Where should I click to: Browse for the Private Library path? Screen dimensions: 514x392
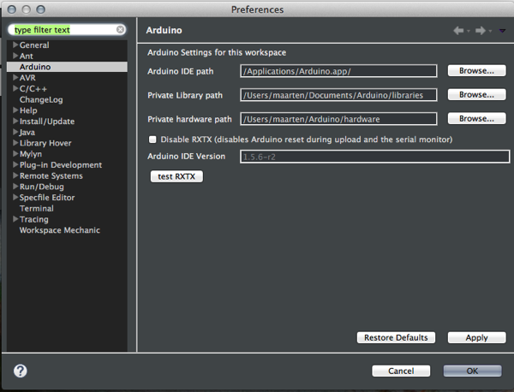pos(476,95)
